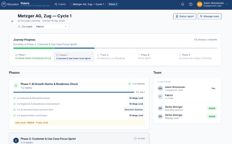232x144 pixels.
Task: Toggle check for 1.1 Industry & Disruption Scan
Action: click(x=14, y=98)
